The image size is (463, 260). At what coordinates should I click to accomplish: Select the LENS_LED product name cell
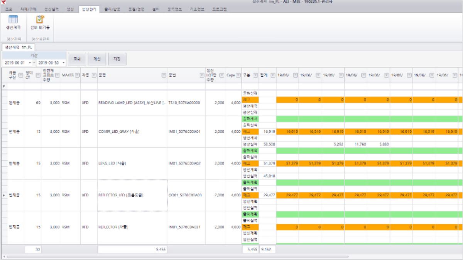point(132,163)
